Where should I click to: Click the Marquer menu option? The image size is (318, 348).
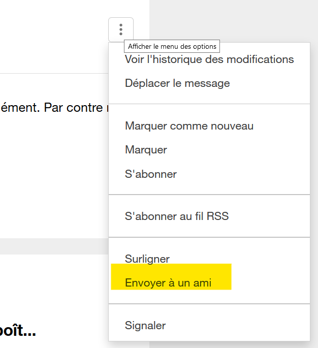(146, 150)
